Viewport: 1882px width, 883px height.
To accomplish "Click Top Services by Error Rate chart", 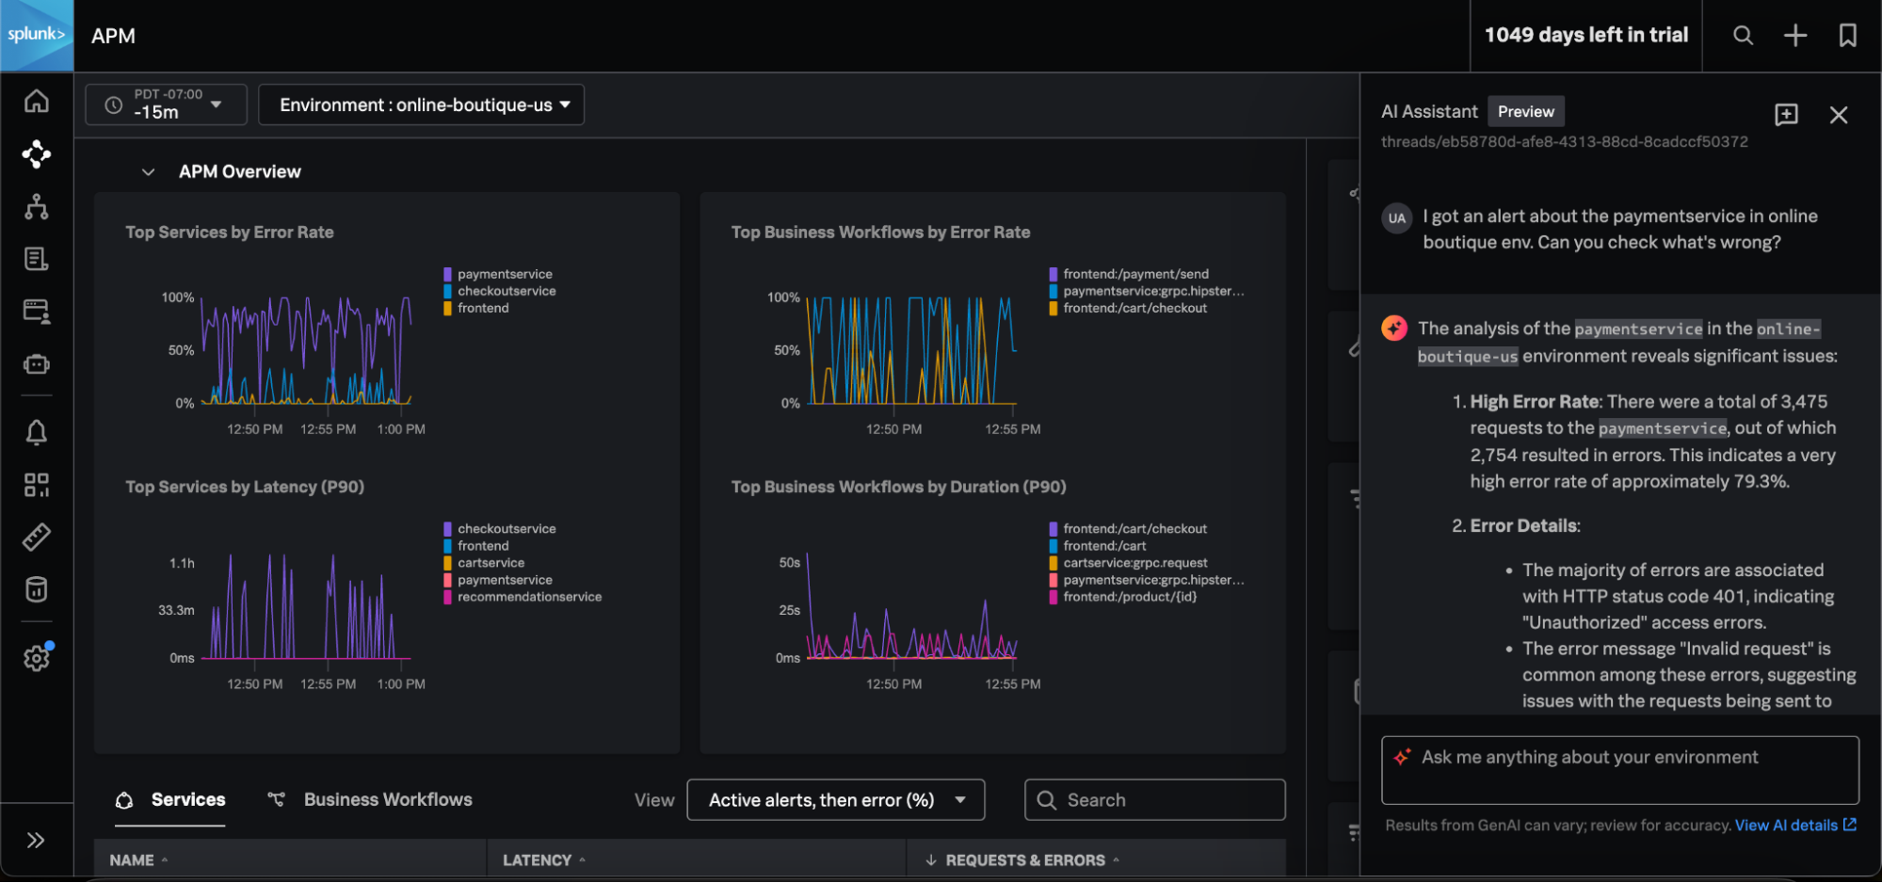I will point(306,350).
